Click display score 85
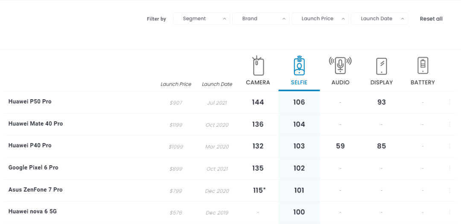Image resolution: width=461 pixels, height=224 pixels. [x=382, y=146]
